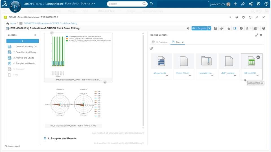Click the link chain icon in toolbar
Screen dimensions: 271x152
pyautogui.click(x=222, y=28)
